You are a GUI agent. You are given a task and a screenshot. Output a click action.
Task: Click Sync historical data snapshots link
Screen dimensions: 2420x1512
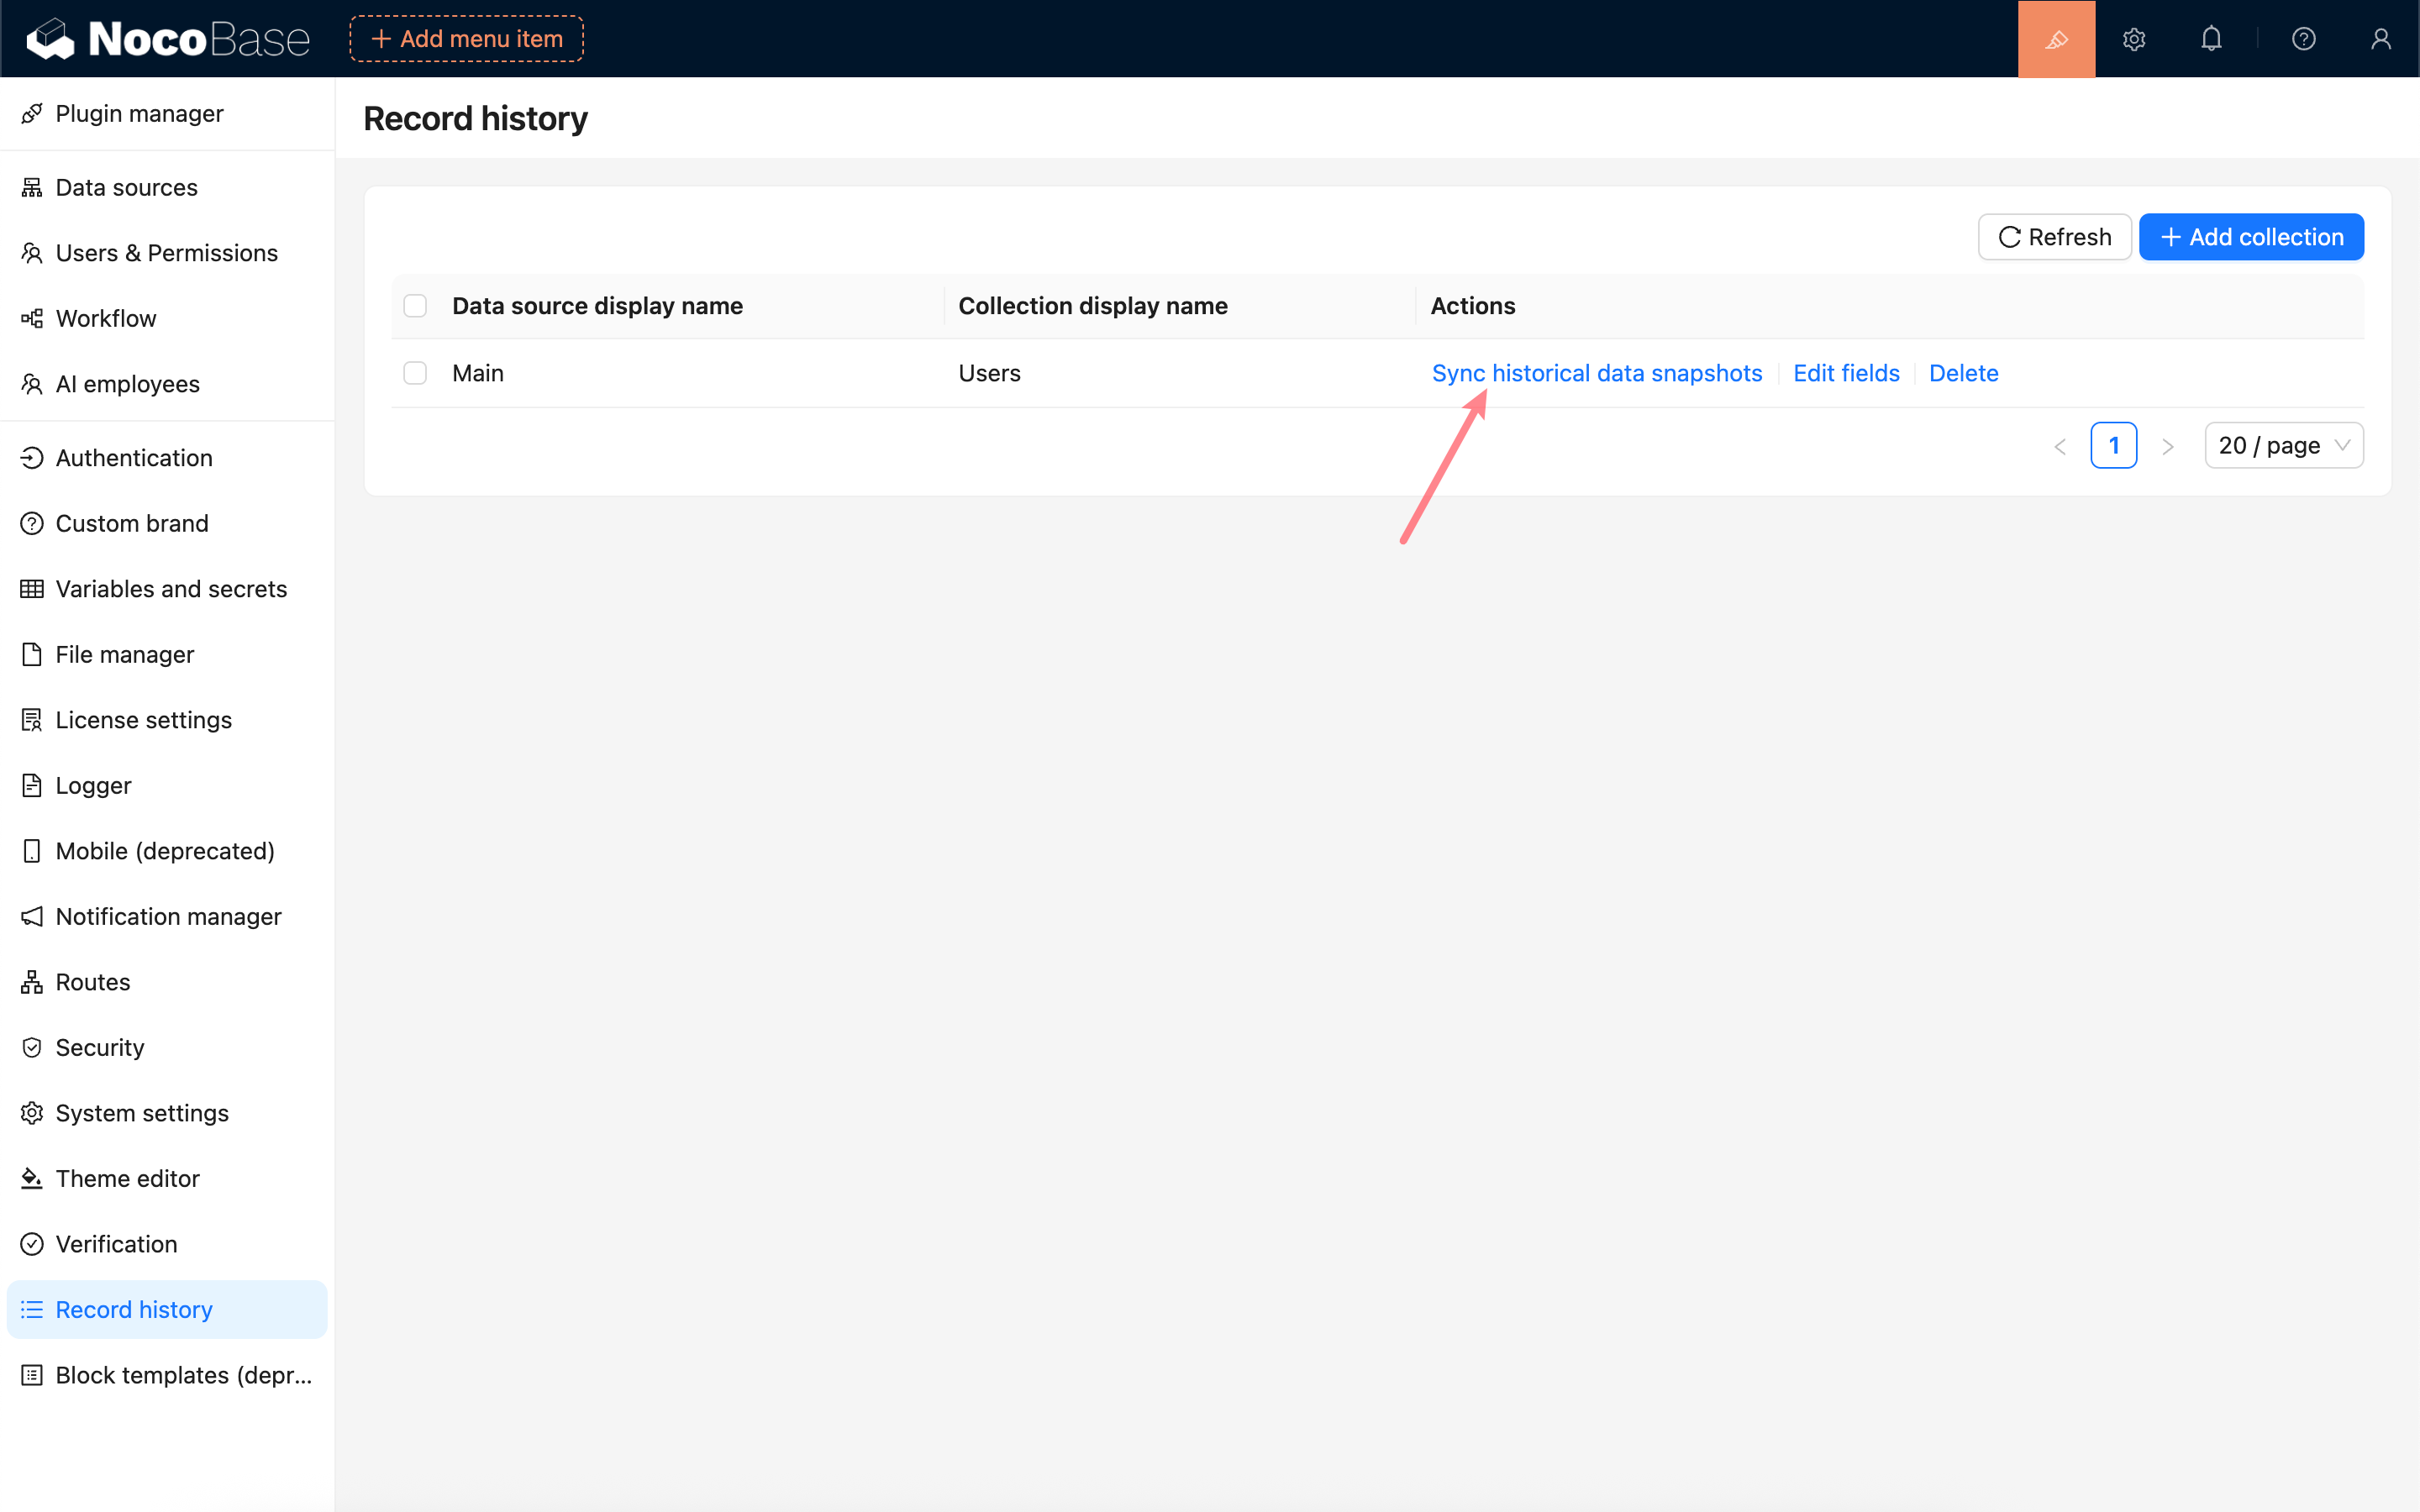(x=1596, y=373)
